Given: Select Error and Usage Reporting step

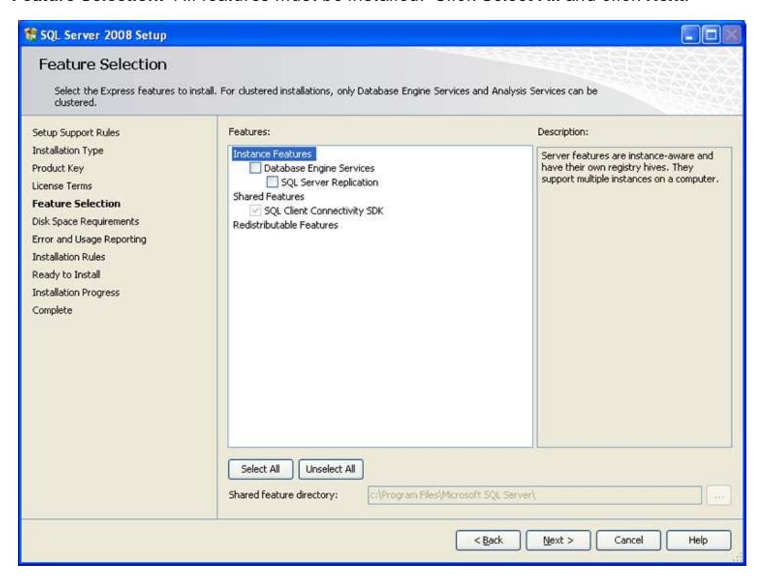Looking at the screenshot, I should [x=89, y=239].
